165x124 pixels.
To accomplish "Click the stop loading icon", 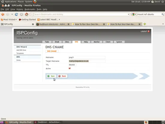I will click(22, 14).
